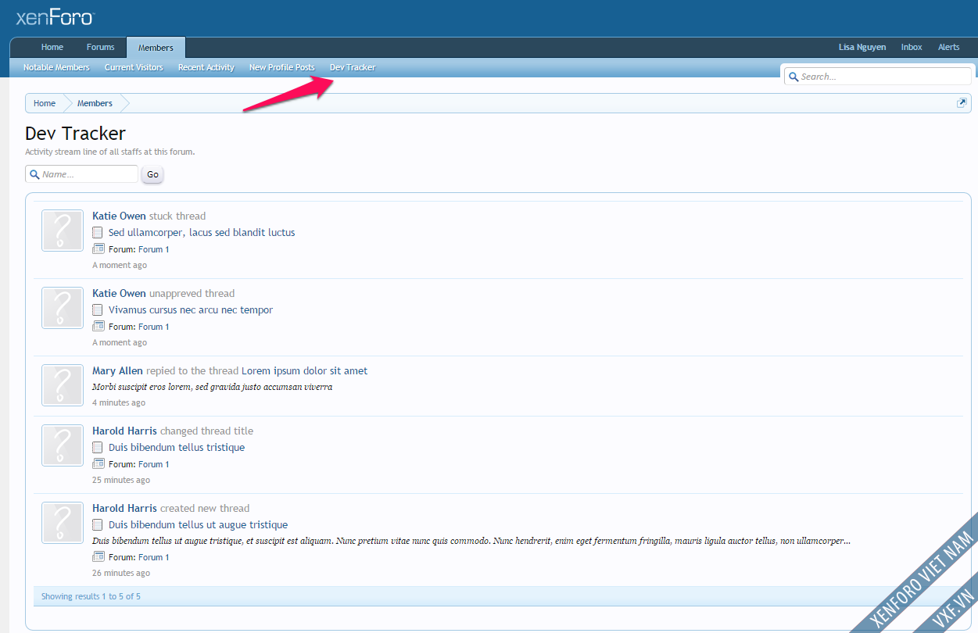Click the Go button
Screen dimensions: 978x633
pyautogui.click(x=152, y=174)
